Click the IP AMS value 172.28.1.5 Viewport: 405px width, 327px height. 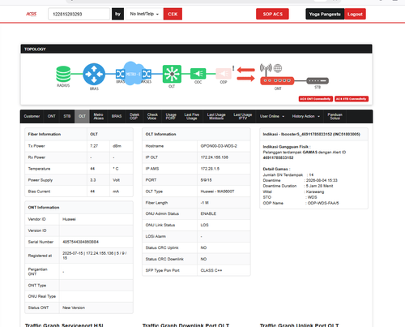[210, 169]
